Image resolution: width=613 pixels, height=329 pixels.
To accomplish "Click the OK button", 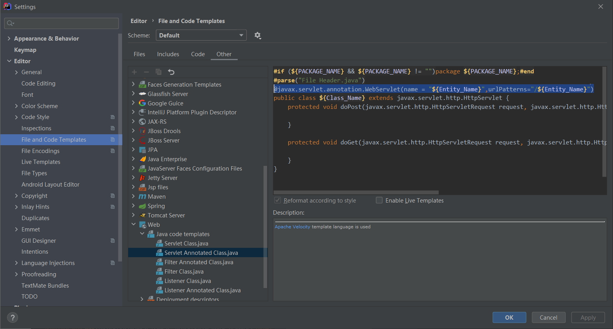I will (x=509, y=317).
